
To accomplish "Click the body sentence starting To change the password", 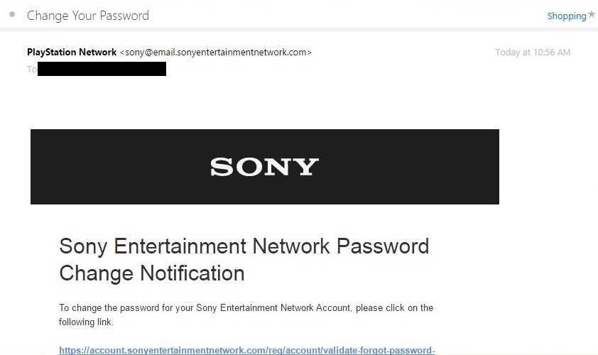I will [x=246, y=315].
